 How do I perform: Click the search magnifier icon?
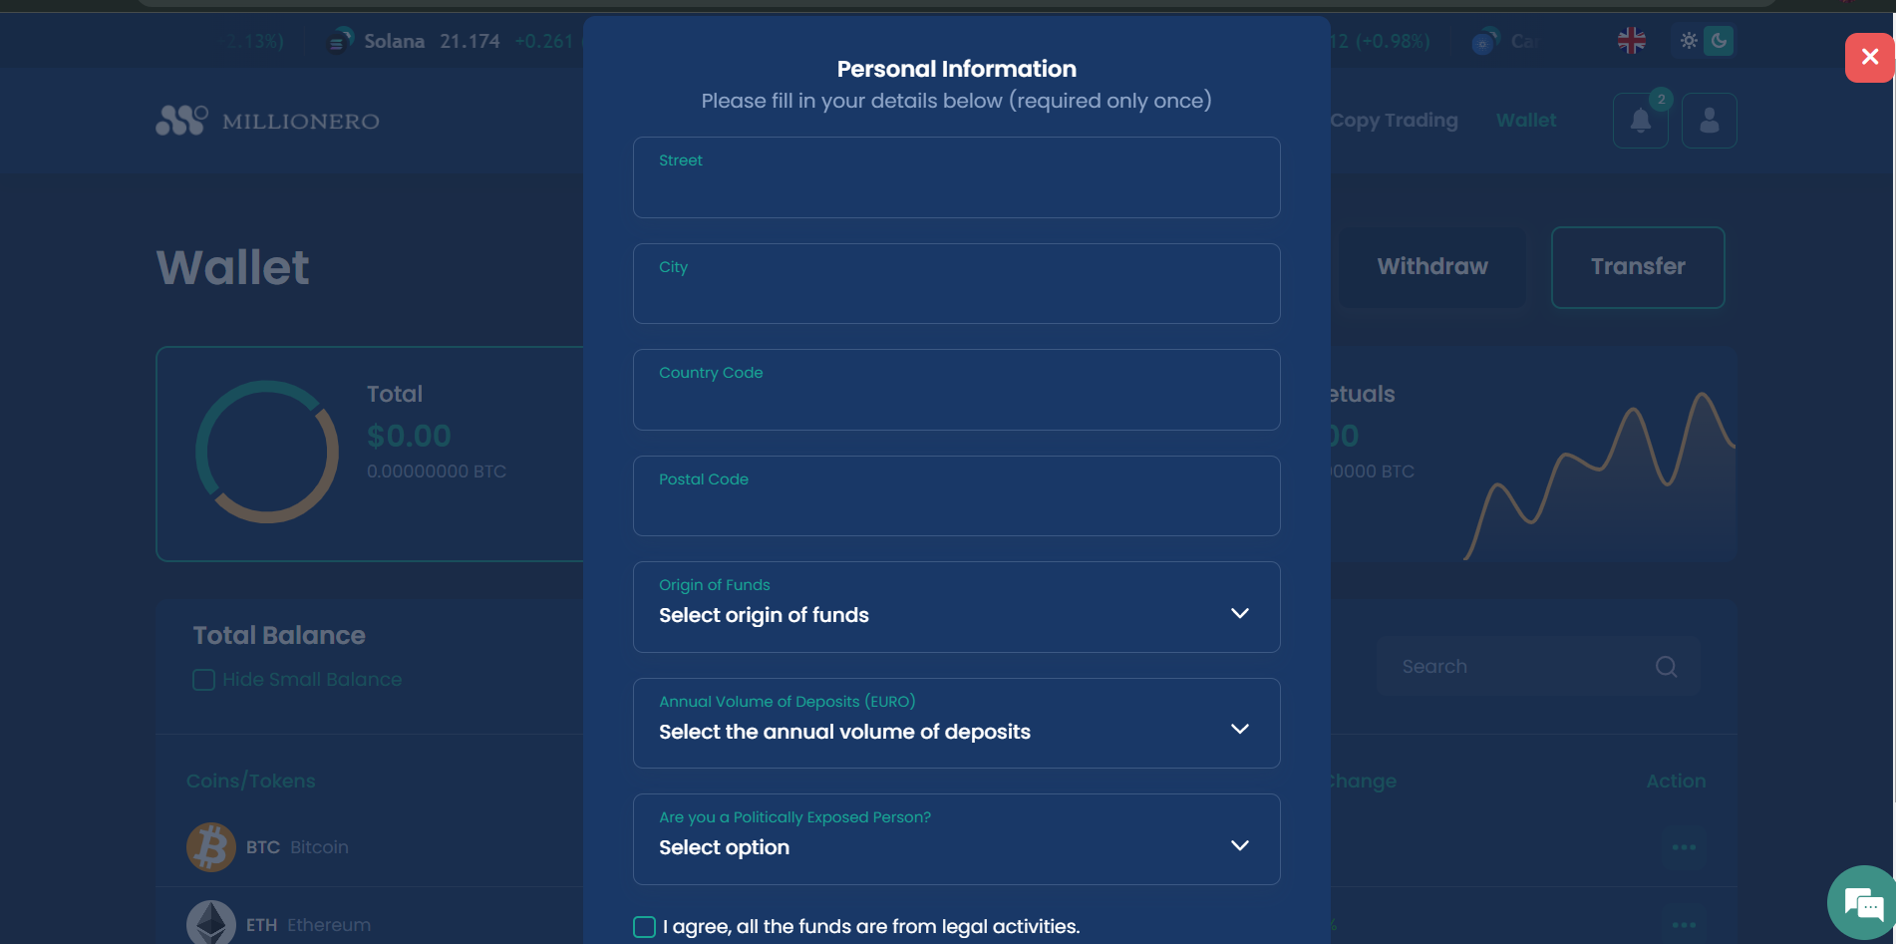[x=1666, y=667]
